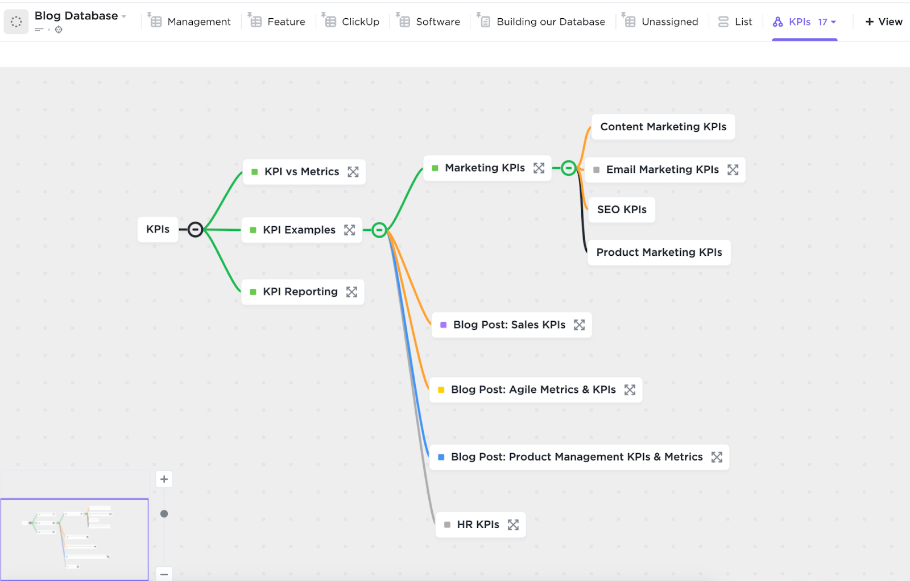Open Product Management KPIs expand icon

click(x=717, y=457)
